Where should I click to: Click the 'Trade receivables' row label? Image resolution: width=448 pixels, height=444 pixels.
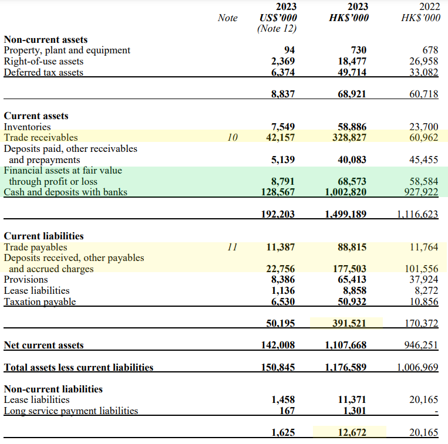41,137
